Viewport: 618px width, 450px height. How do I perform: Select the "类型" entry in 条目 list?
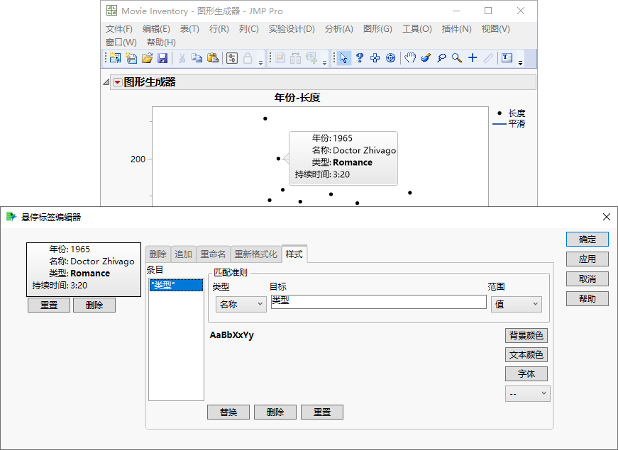coord(175,285)
